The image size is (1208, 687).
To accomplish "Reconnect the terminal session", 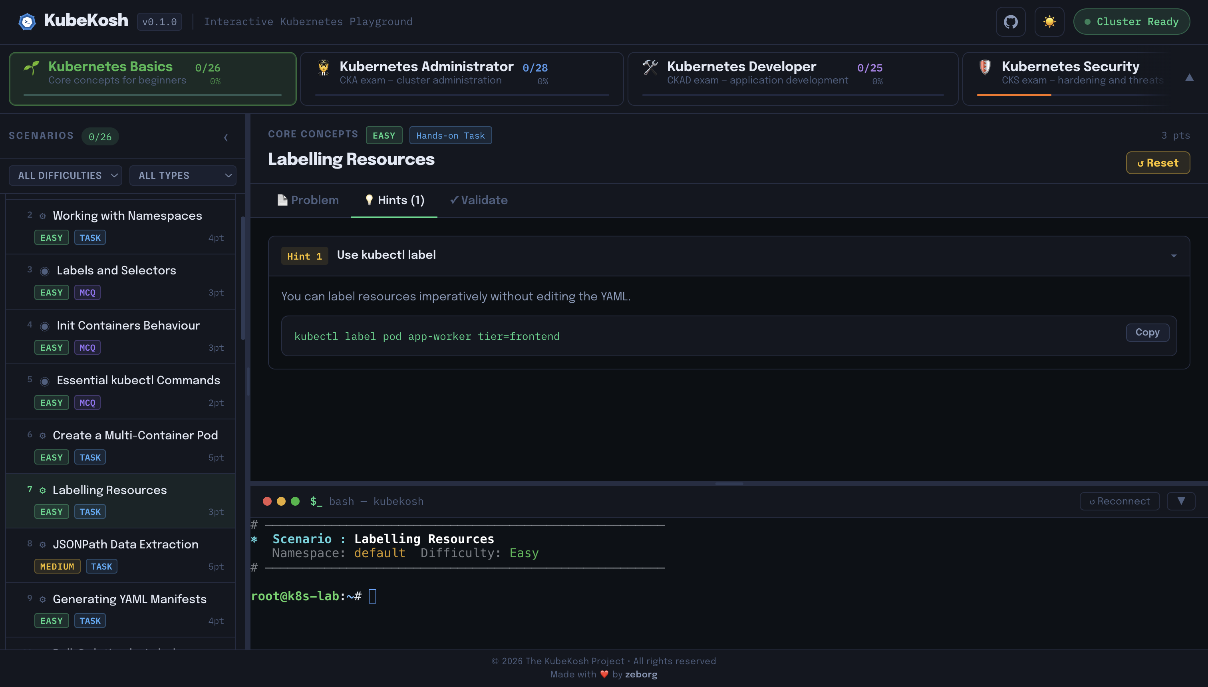I will click(1119, 501).
